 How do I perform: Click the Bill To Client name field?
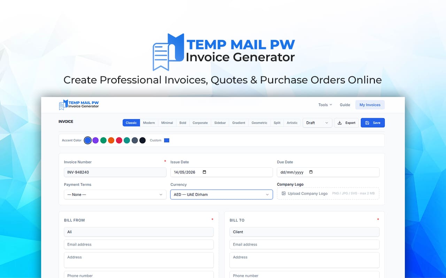click(305, 232)
